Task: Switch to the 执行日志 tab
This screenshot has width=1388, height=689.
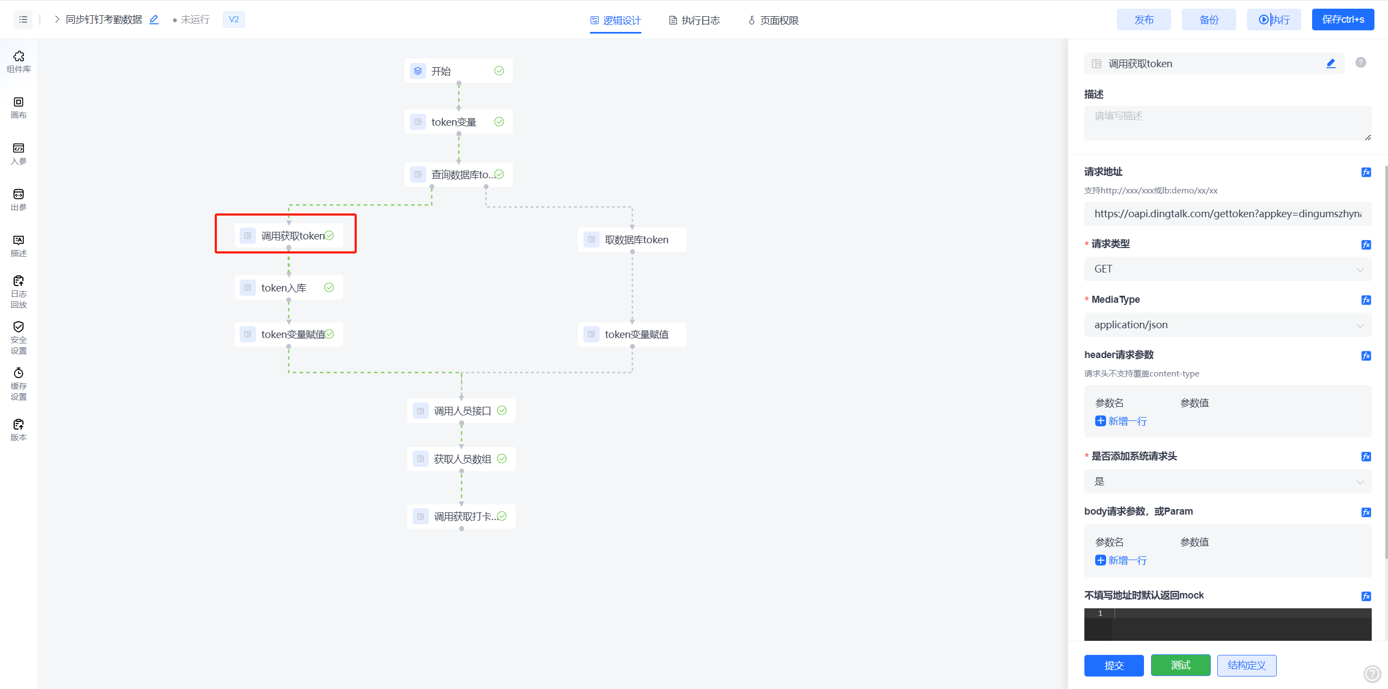Action: tap(694, 21)
